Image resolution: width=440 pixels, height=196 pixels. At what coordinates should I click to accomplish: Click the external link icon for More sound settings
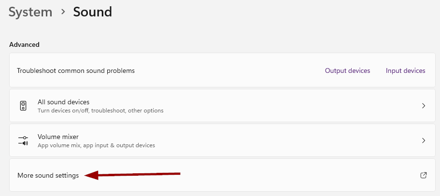click(x=424, y=175)
